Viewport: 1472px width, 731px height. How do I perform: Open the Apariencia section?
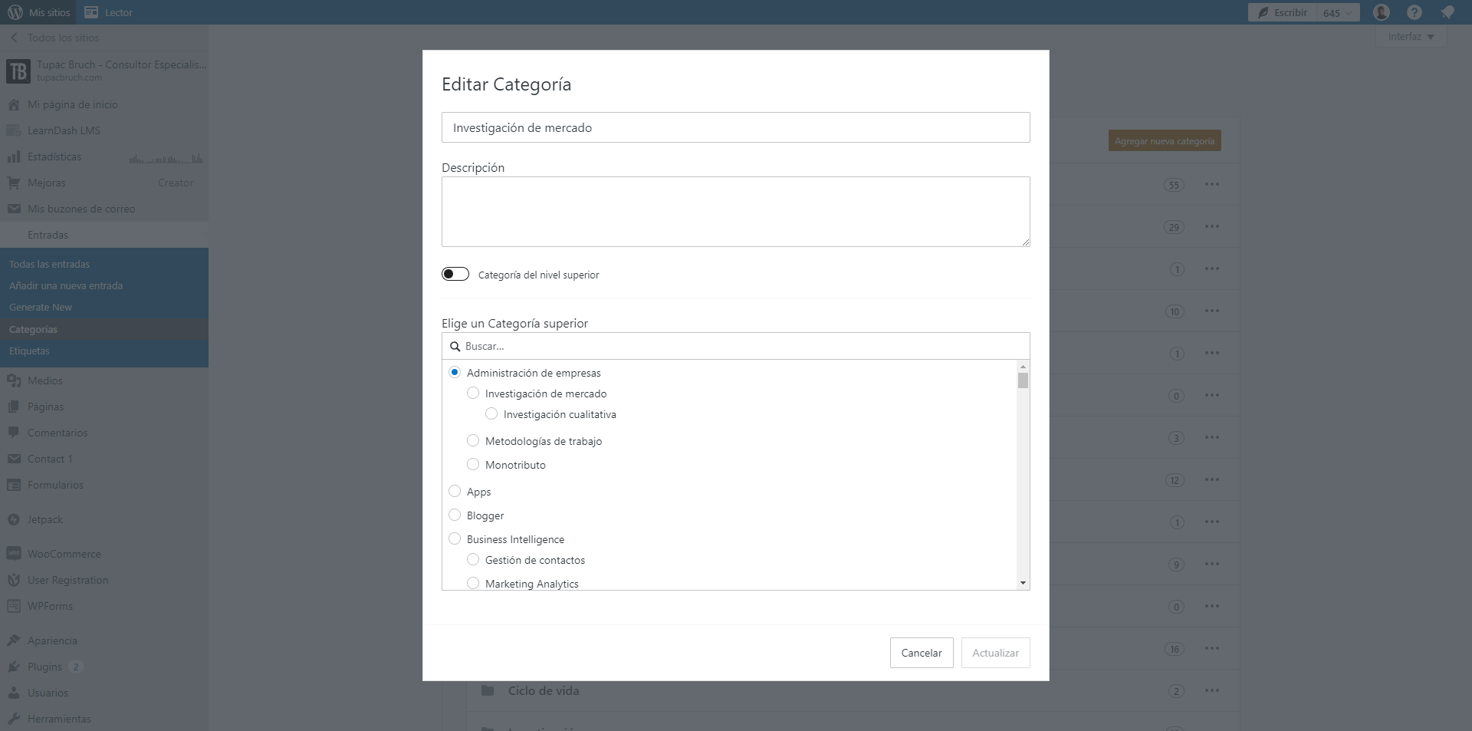pos(51,640)
